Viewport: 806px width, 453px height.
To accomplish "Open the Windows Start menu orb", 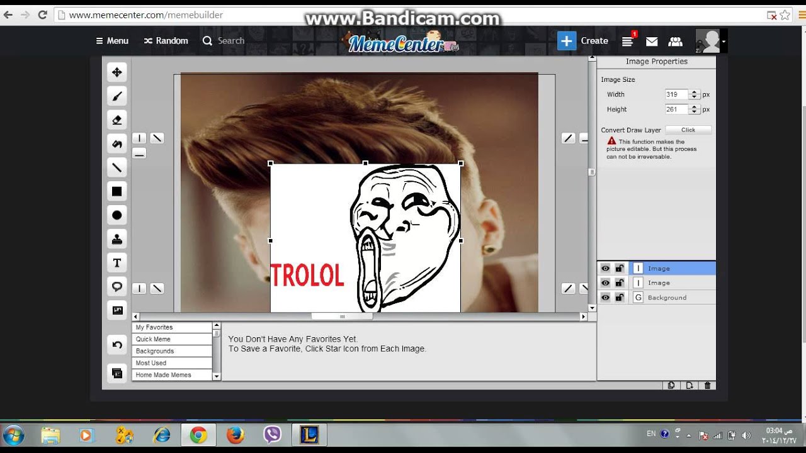I will pos(13,435).
